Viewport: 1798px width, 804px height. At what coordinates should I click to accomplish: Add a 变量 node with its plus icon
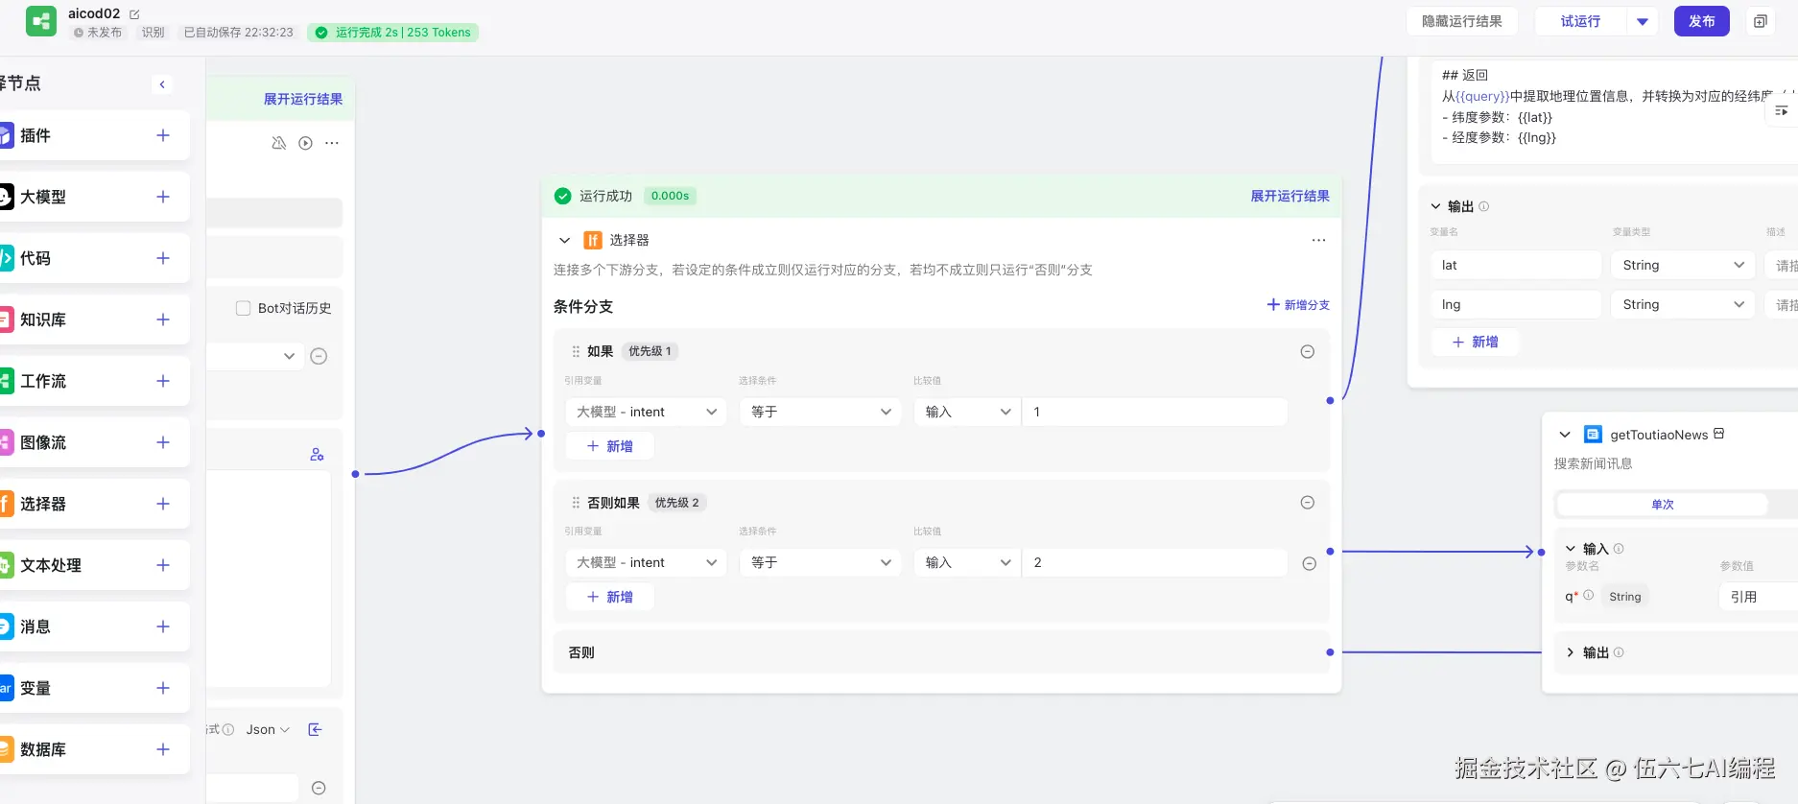point(163,688)
